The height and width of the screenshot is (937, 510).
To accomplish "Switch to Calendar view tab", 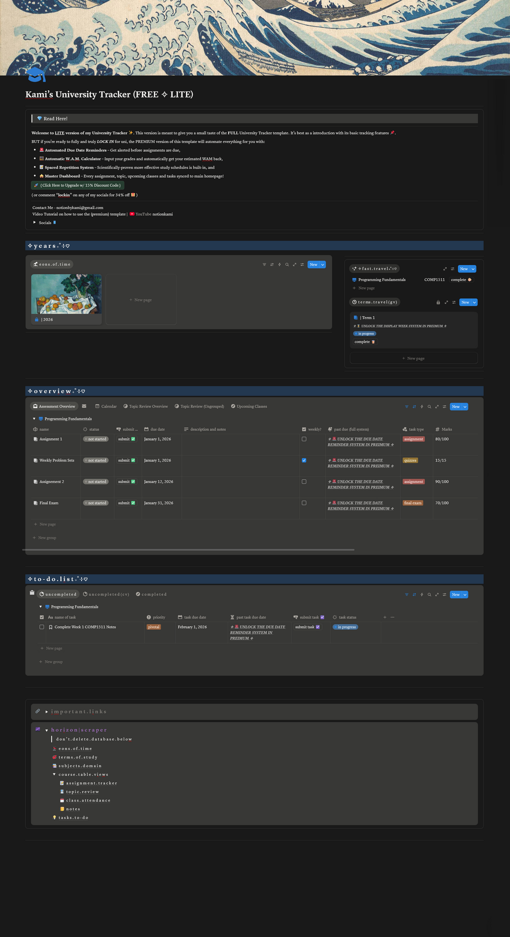I will pos(106,407).
